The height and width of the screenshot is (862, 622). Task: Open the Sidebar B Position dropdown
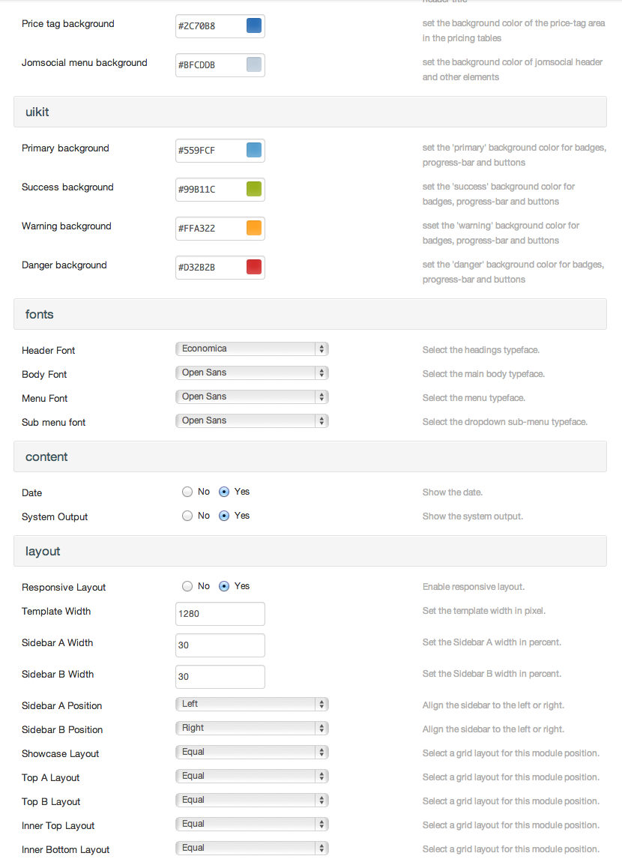(252, 729)
